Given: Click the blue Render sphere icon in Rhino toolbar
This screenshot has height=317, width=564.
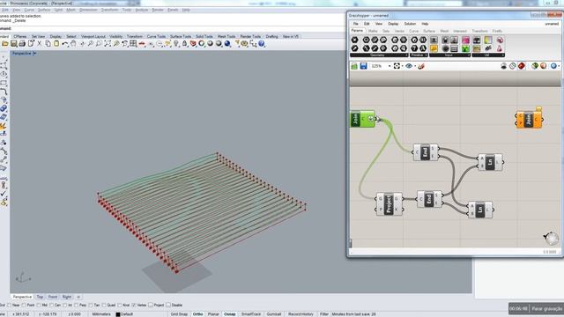Looking at the screenshot, I should point(227,44).
